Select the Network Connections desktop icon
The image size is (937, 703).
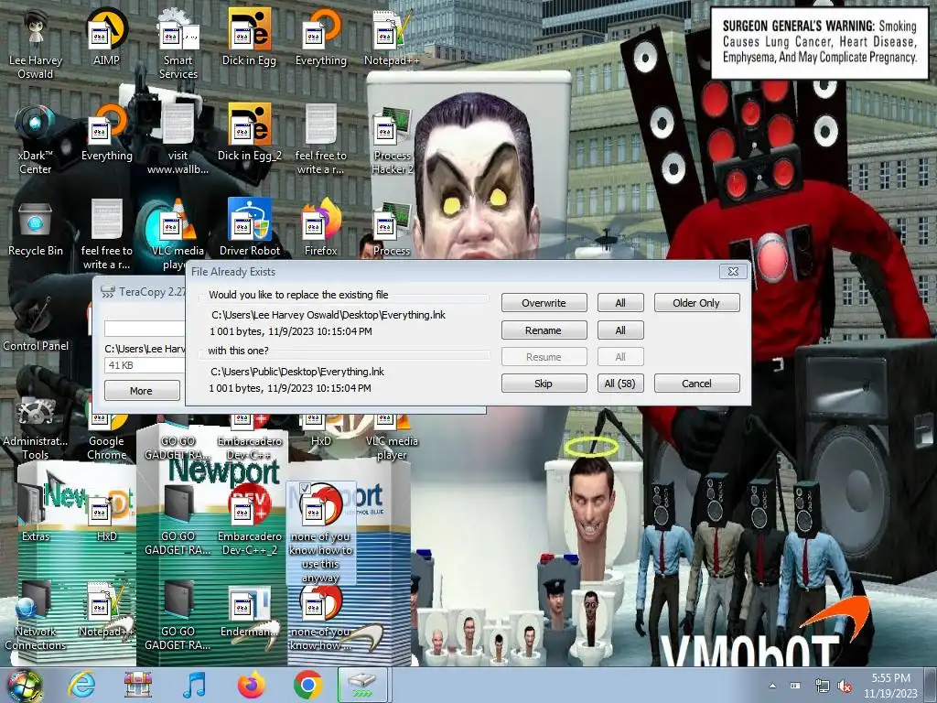point(36,616)
